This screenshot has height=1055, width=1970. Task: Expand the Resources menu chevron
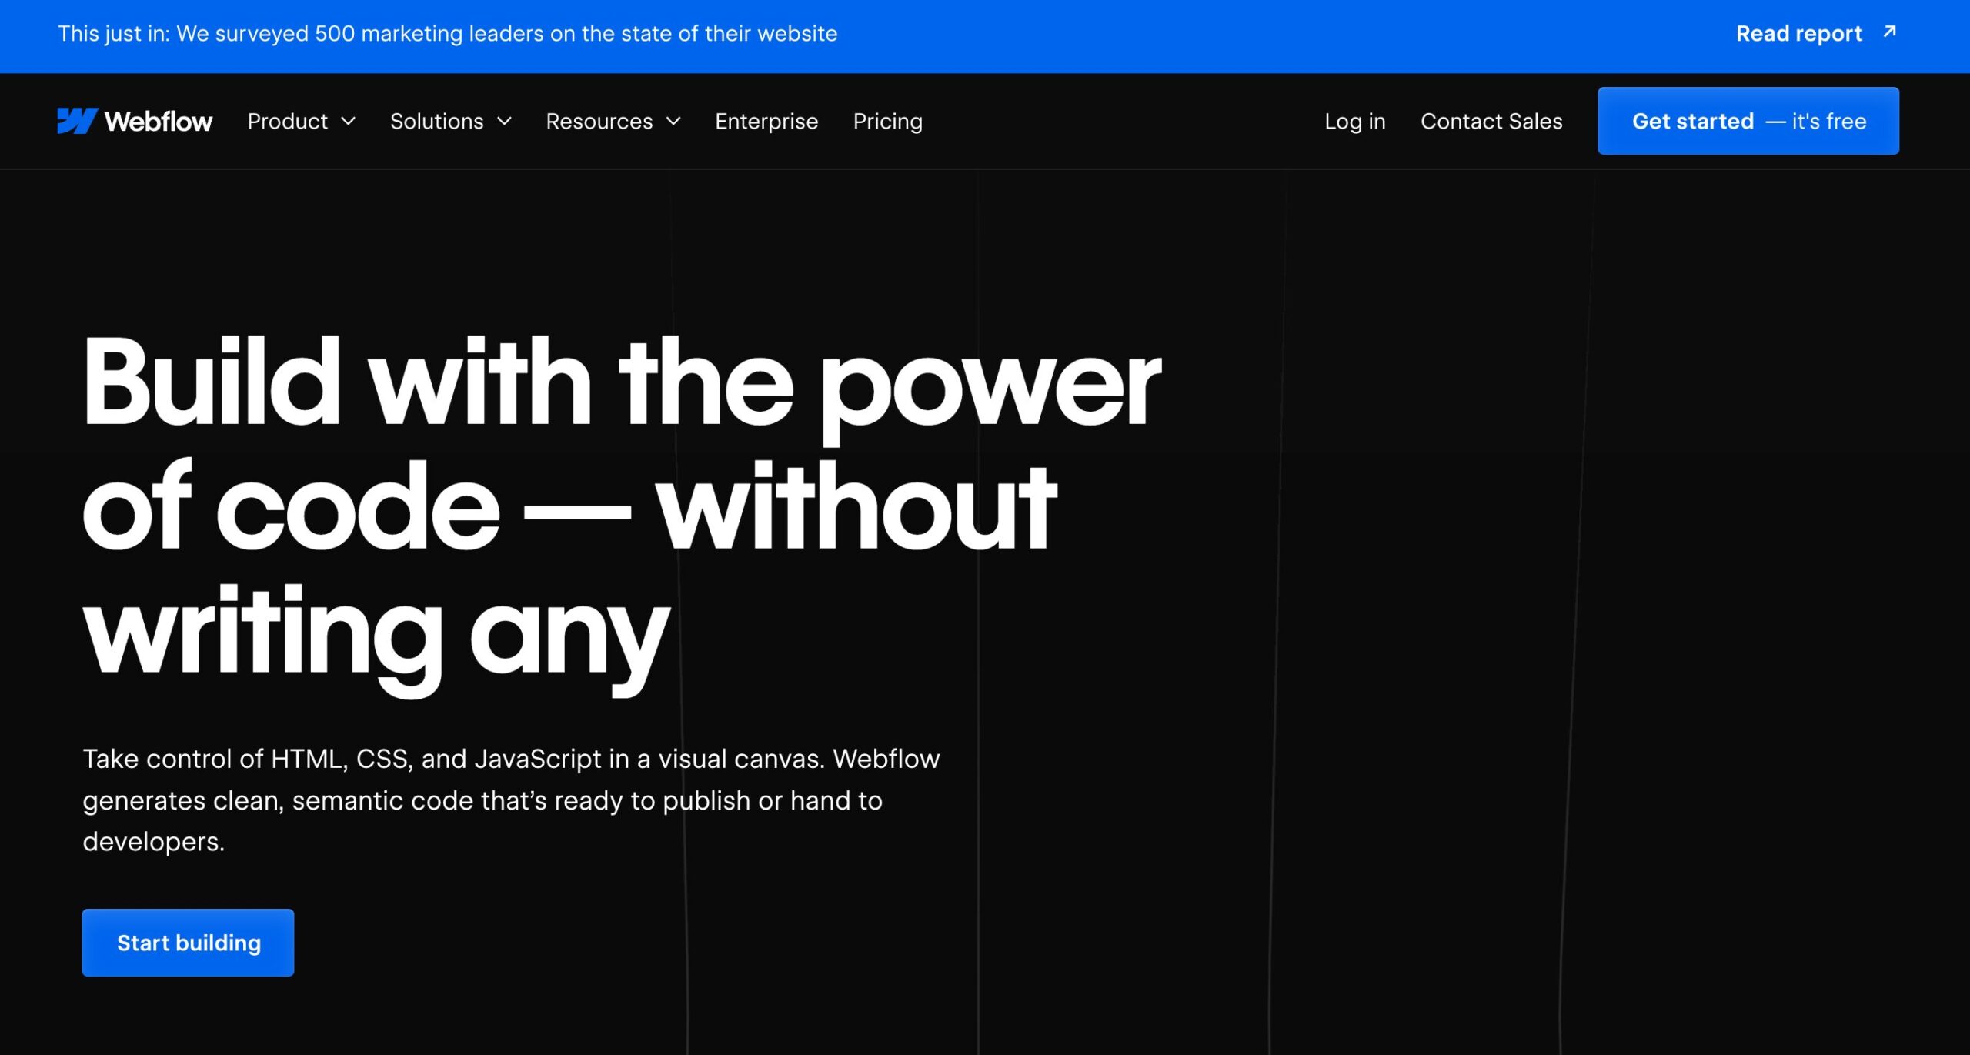point(673,122)
